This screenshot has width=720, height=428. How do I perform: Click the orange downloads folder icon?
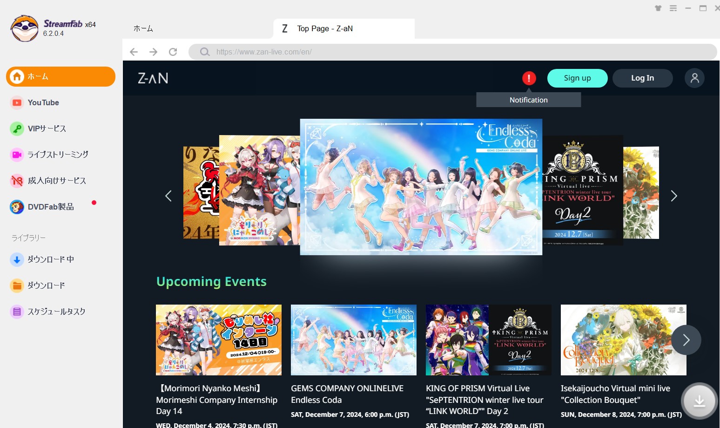click(17, 285)
